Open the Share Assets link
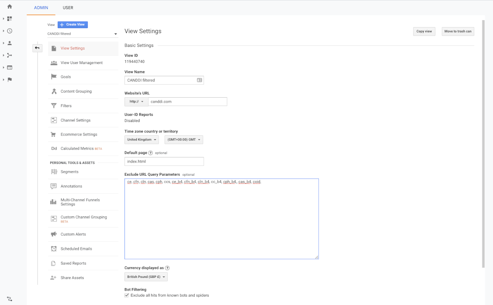The width and height of the screenshot is (493, 305). [72, 278]
